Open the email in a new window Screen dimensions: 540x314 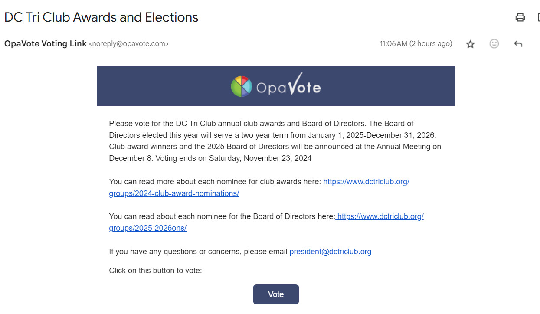[538, 17]
